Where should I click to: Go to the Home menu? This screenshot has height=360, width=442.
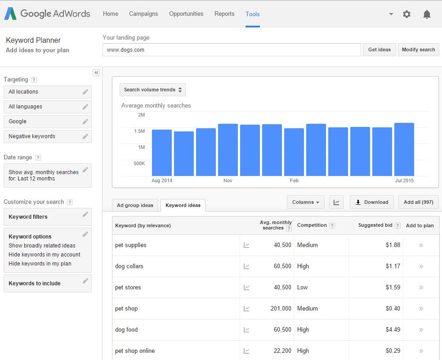coord(111,14)
